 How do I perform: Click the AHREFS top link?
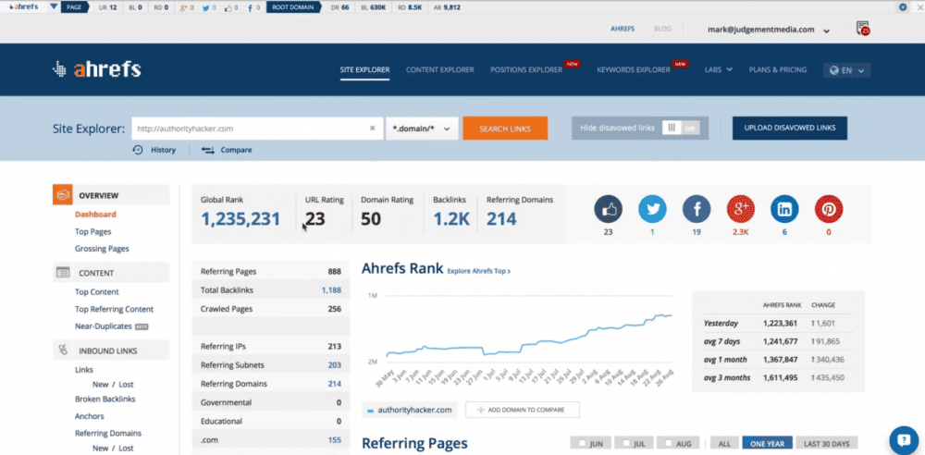tap(623, 29)
